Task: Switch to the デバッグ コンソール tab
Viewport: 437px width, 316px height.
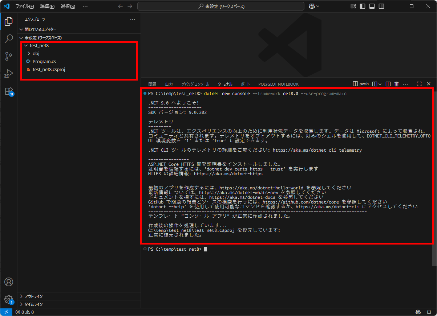Action: (x=195, y=84)
